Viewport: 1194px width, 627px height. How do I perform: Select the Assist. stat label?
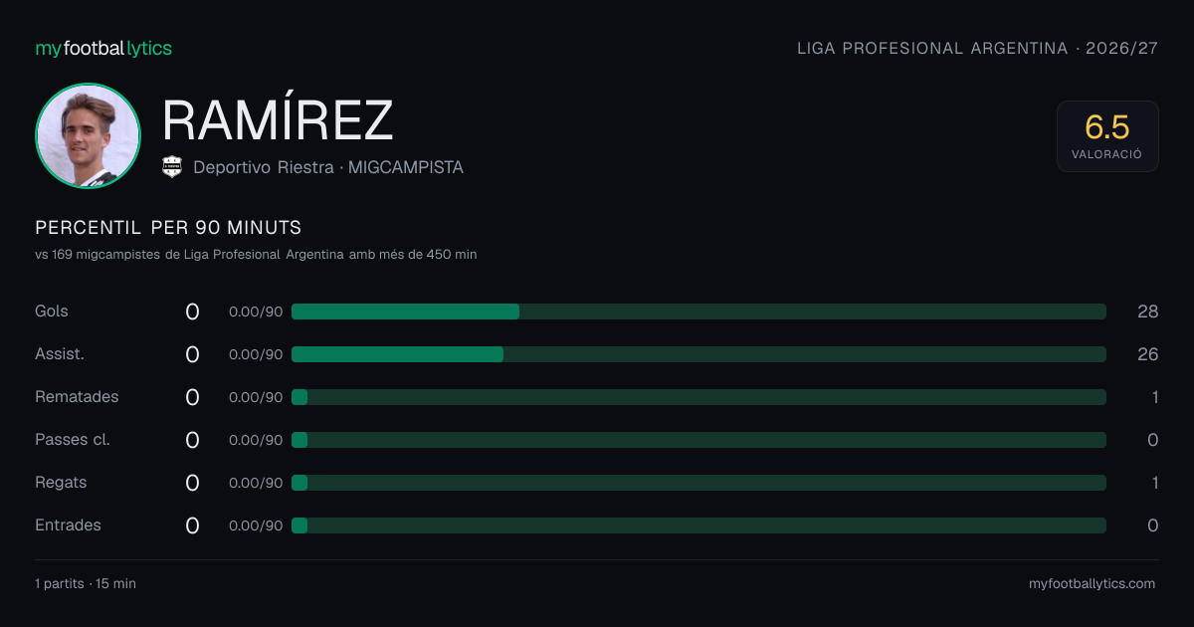click(x=60, y=354)
